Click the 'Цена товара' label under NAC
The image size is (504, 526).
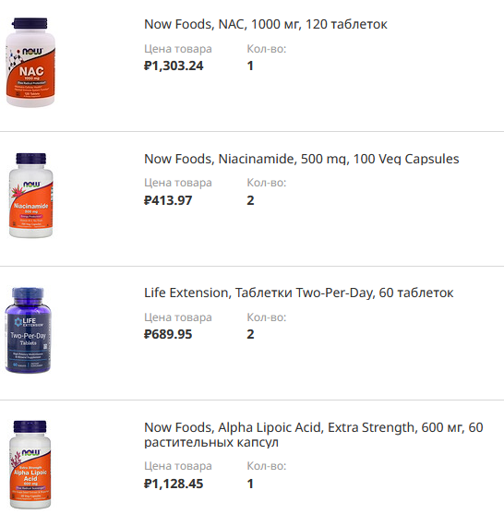[x=178, y=49]
